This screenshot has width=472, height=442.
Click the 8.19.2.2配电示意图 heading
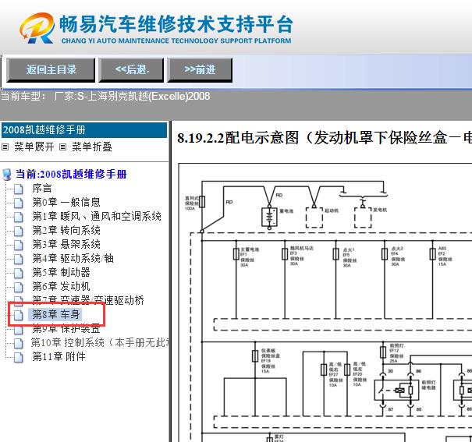pos(325,138)
